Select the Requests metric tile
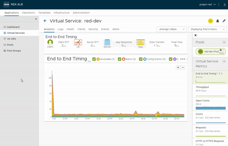Viewport: 228px width, 146px height. (210, 131)
